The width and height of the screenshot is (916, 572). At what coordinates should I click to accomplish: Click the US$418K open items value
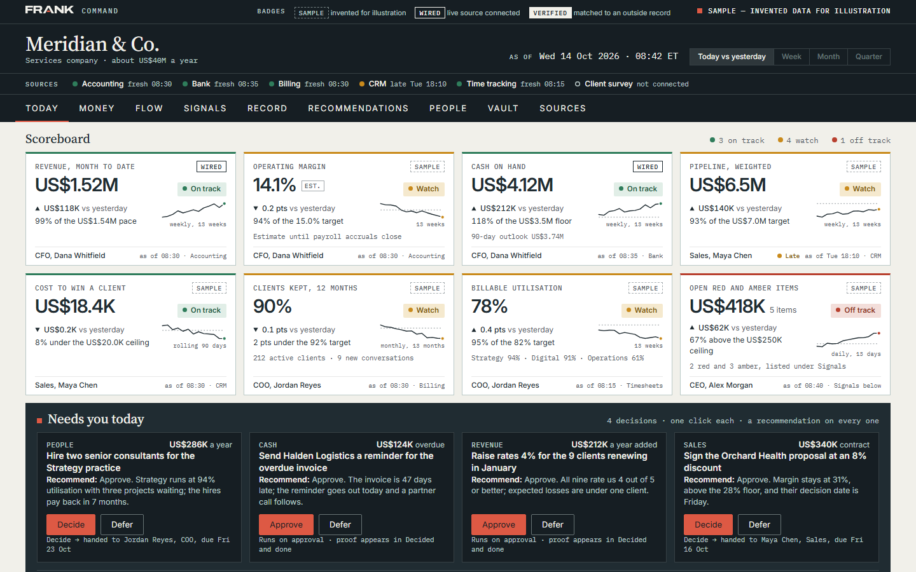coord(727,306)
